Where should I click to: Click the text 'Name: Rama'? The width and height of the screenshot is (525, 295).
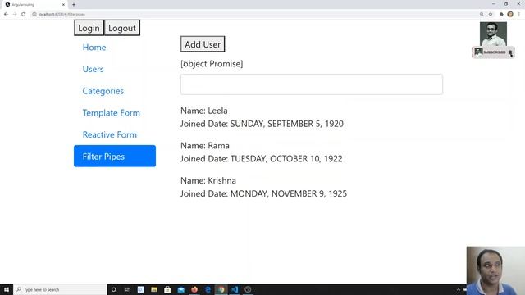coord(205,146)
